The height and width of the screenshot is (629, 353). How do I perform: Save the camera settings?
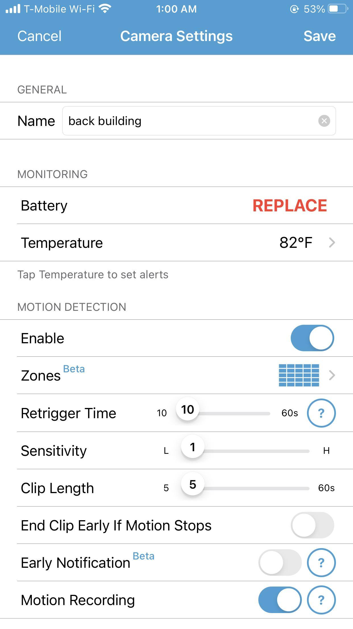[319, 36]
